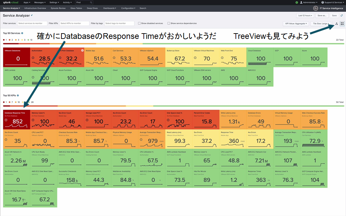
Task: Click green normal dot labeled 13 in Services legend
Action: 29,40
